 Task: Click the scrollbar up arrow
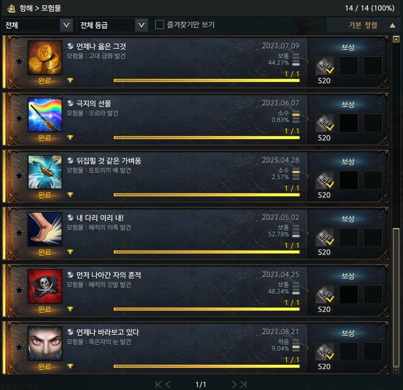coord(396,39)
